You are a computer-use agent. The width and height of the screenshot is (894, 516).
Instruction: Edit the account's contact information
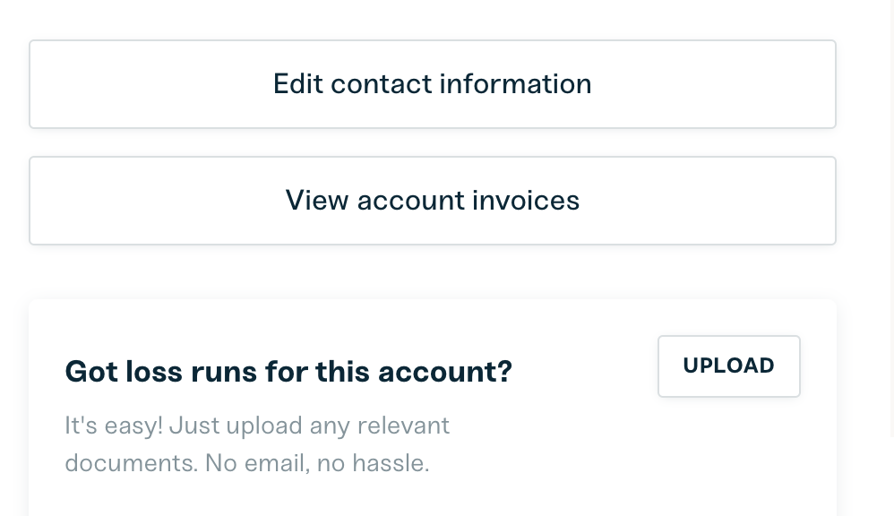click(x=432, y=84)
